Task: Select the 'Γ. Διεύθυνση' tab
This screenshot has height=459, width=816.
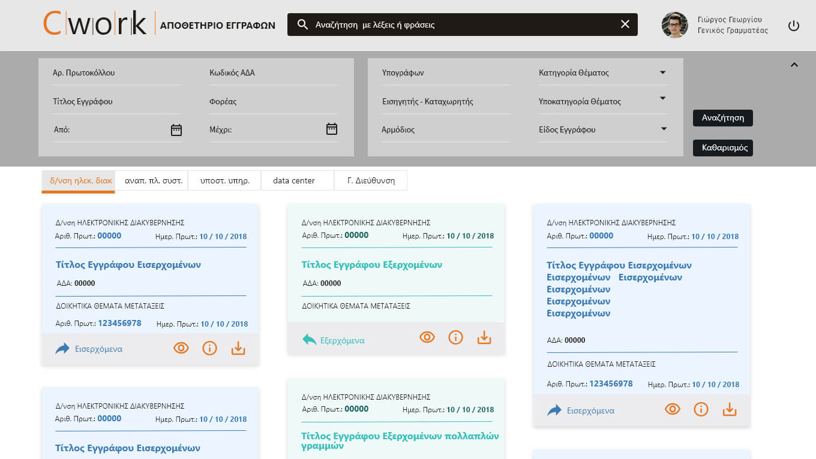Action: coord(371,180)
